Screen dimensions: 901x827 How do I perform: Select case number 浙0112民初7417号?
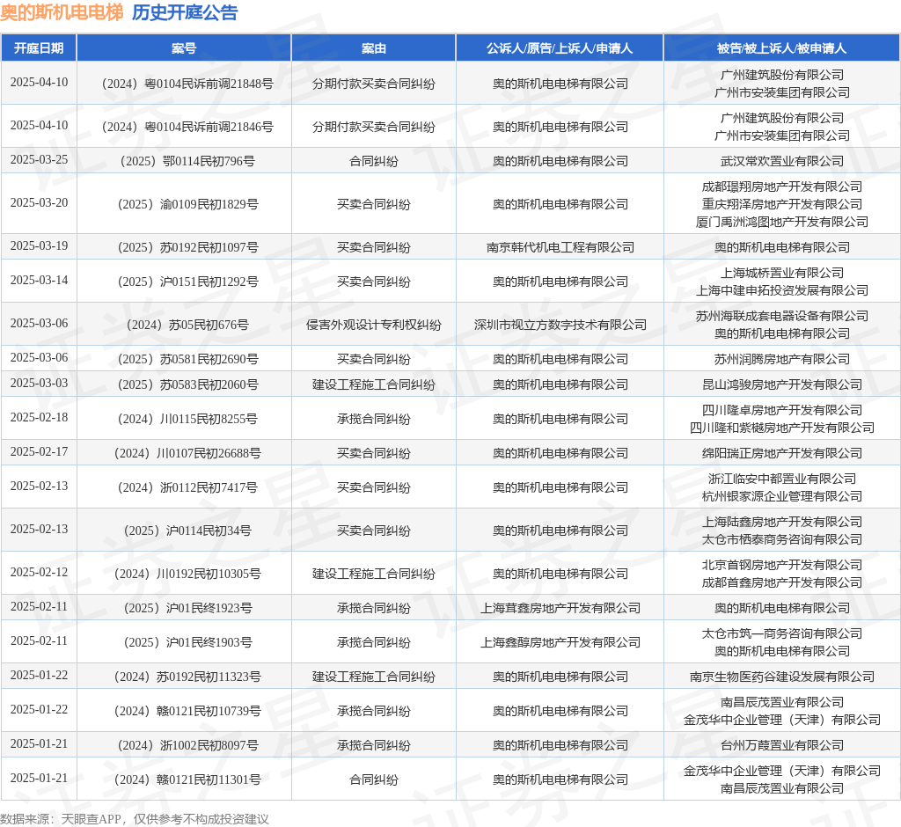pyautogui.click(x=187, y=488)
